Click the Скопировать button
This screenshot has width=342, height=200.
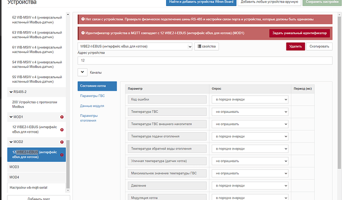point(319,47)
